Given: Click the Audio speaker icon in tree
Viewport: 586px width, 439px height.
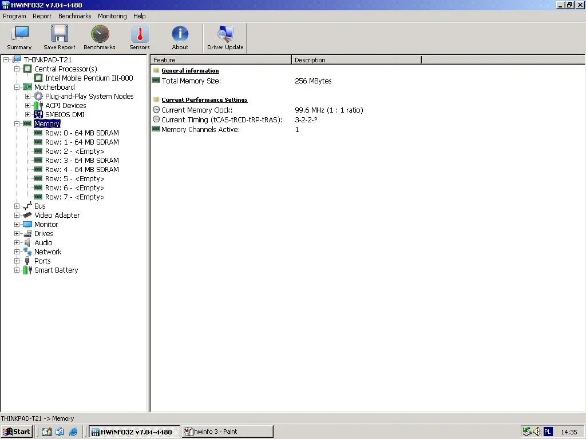Looking at the screenshot, I should pyautogui.click(x=27, y=242).
